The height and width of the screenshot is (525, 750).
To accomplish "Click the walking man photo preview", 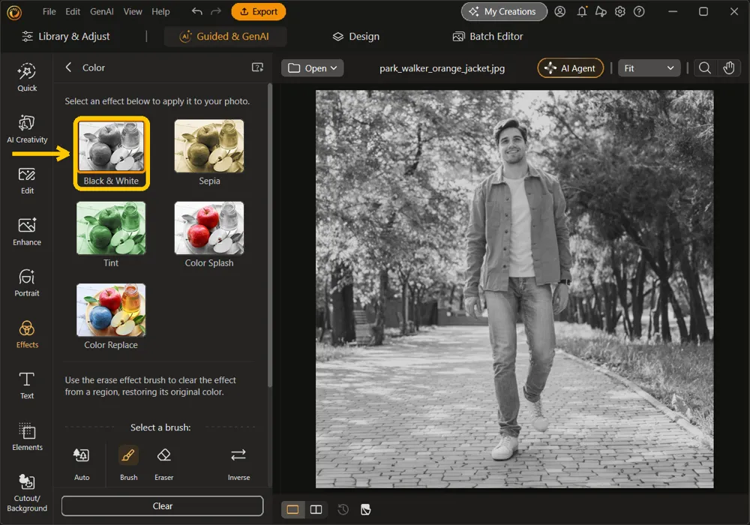I will [x=514, y=289].
